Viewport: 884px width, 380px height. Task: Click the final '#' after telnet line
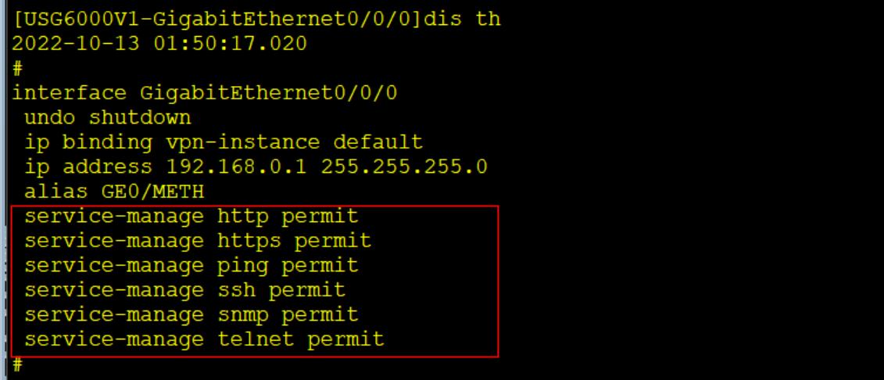click(17, 364)
